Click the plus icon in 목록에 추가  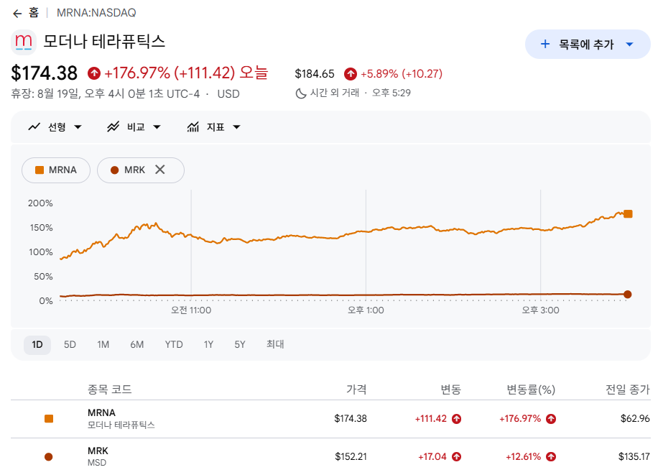(545, 44)
